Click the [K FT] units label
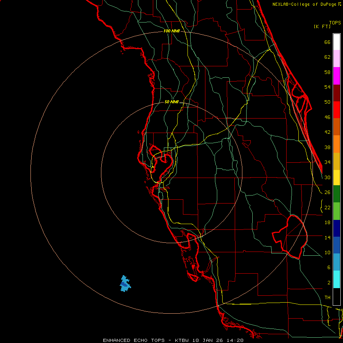 [x=322, y=27]
